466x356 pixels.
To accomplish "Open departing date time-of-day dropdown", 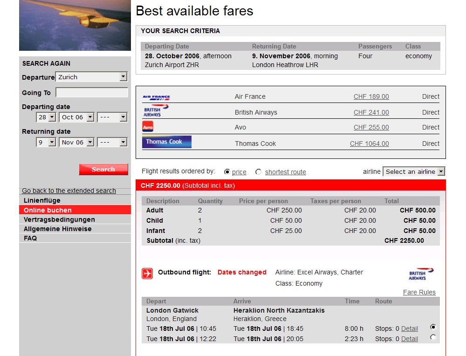I will (113, 117).
